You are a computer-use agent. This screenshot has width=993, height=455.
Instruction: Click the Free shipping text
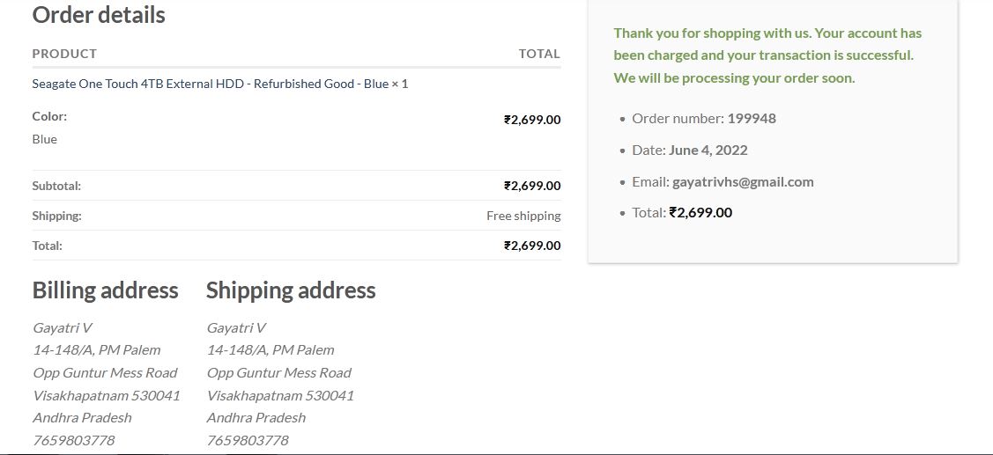pyautogui.click(x=523, y=216)
